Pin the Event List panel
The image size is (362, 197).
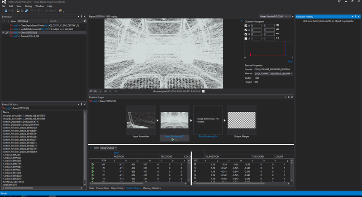tap(81, 17)
